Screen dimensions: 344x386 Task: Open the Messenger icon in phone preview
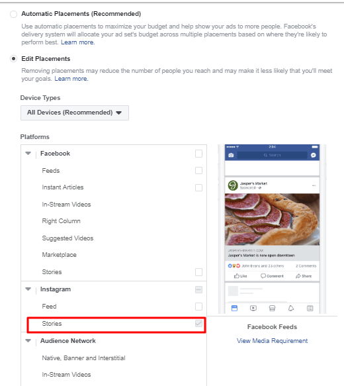pyautogui.click(x=314, y=155)
